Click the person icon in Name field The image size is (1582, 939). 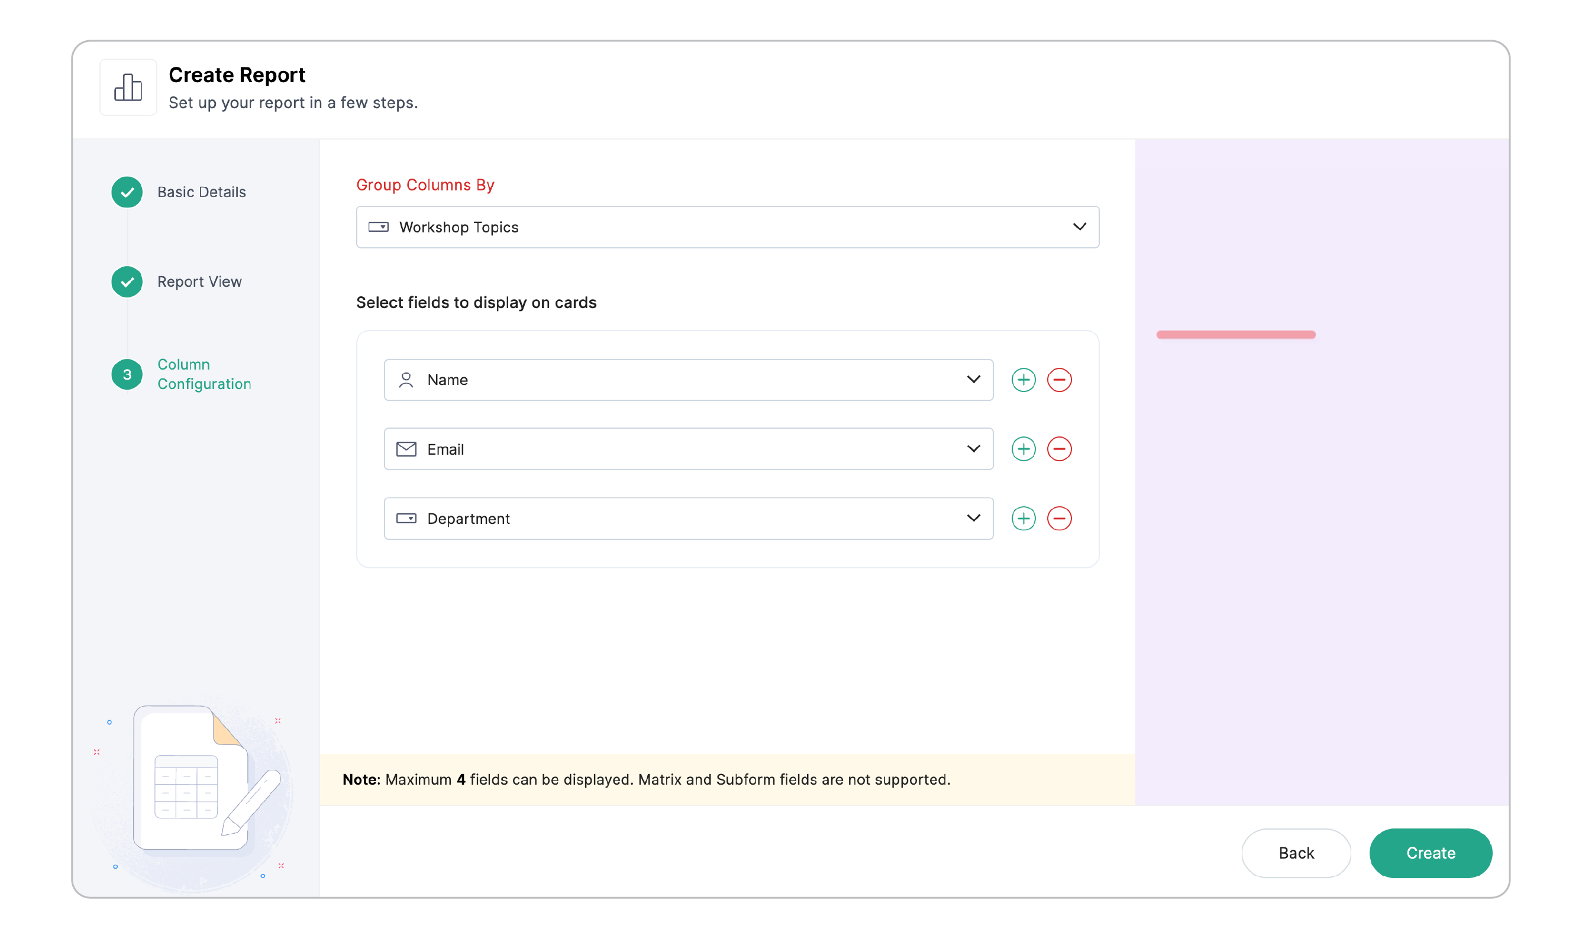(x=406, y=380)
